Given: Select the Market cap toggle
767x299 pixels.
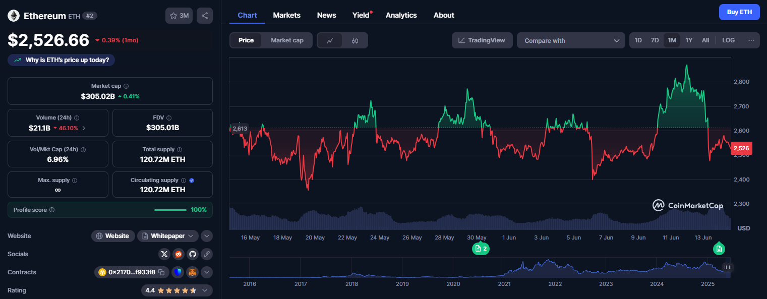Looking at the screenshot, I should (x=287, y=40).
